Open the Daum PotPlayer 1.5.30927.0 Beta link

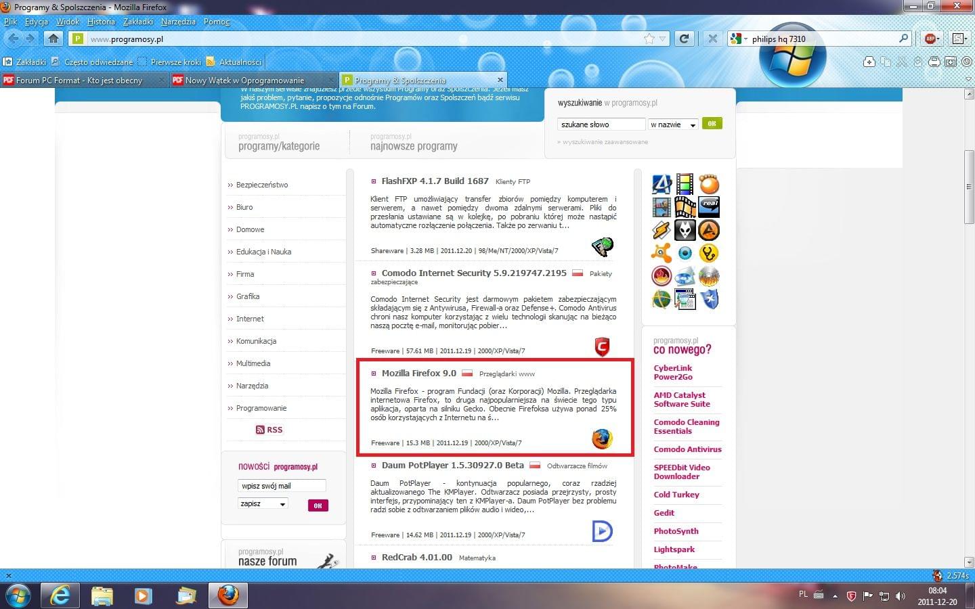(x=452, y=465)
